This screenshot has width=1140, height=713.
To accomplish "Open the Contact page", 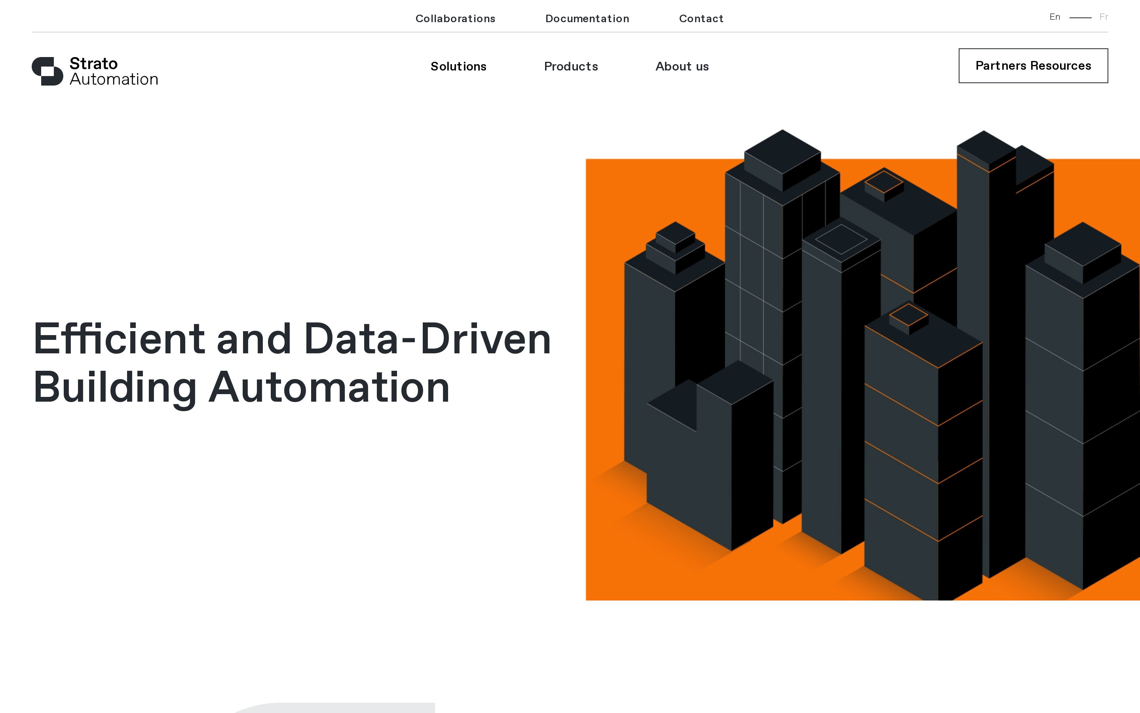I will [701, 18].
